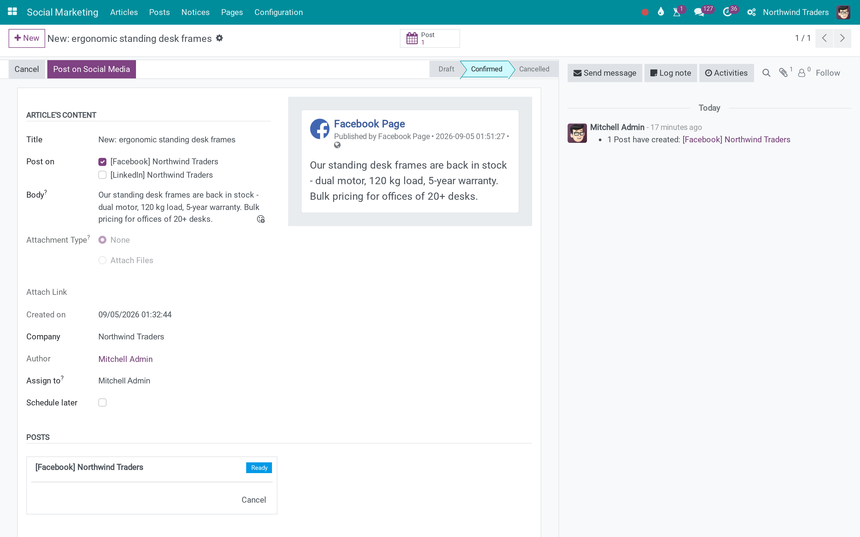Click Log note button
This screenshot has height=537, width=860.
pos(671,73)
